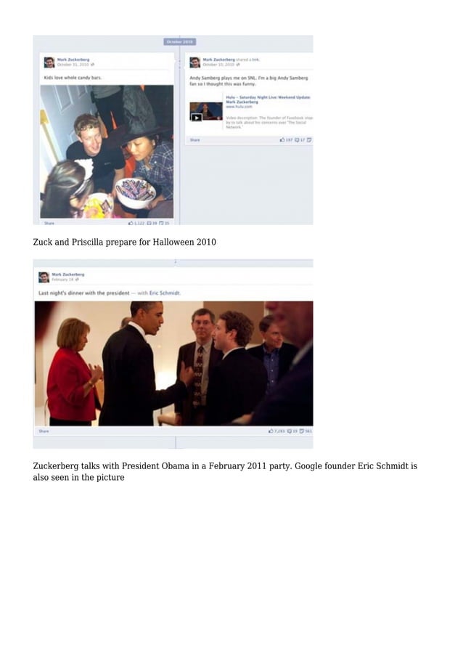Play the Hulu SNL video thumbnail

click(206, 112)
